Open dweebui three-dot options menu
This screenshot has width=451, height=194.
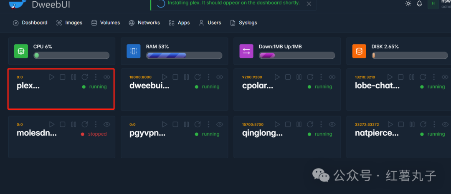pyautogui.click(x=208, y=77)
